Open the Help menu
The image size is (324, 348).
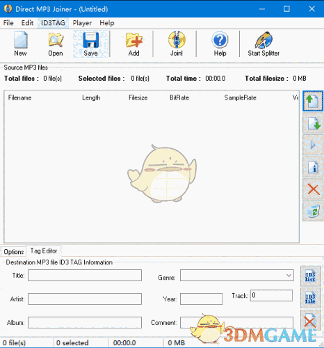[x=107, y=23]
